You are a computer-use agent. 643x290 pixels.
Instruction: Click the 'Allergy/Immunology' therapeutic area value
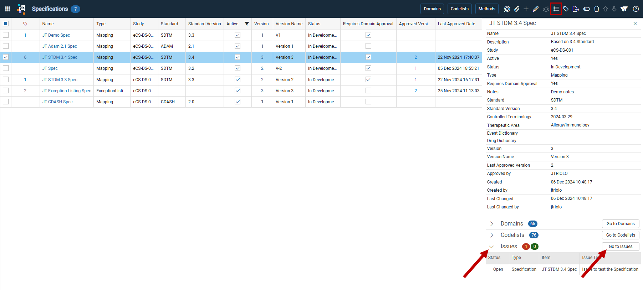click(x=570, y=125)
